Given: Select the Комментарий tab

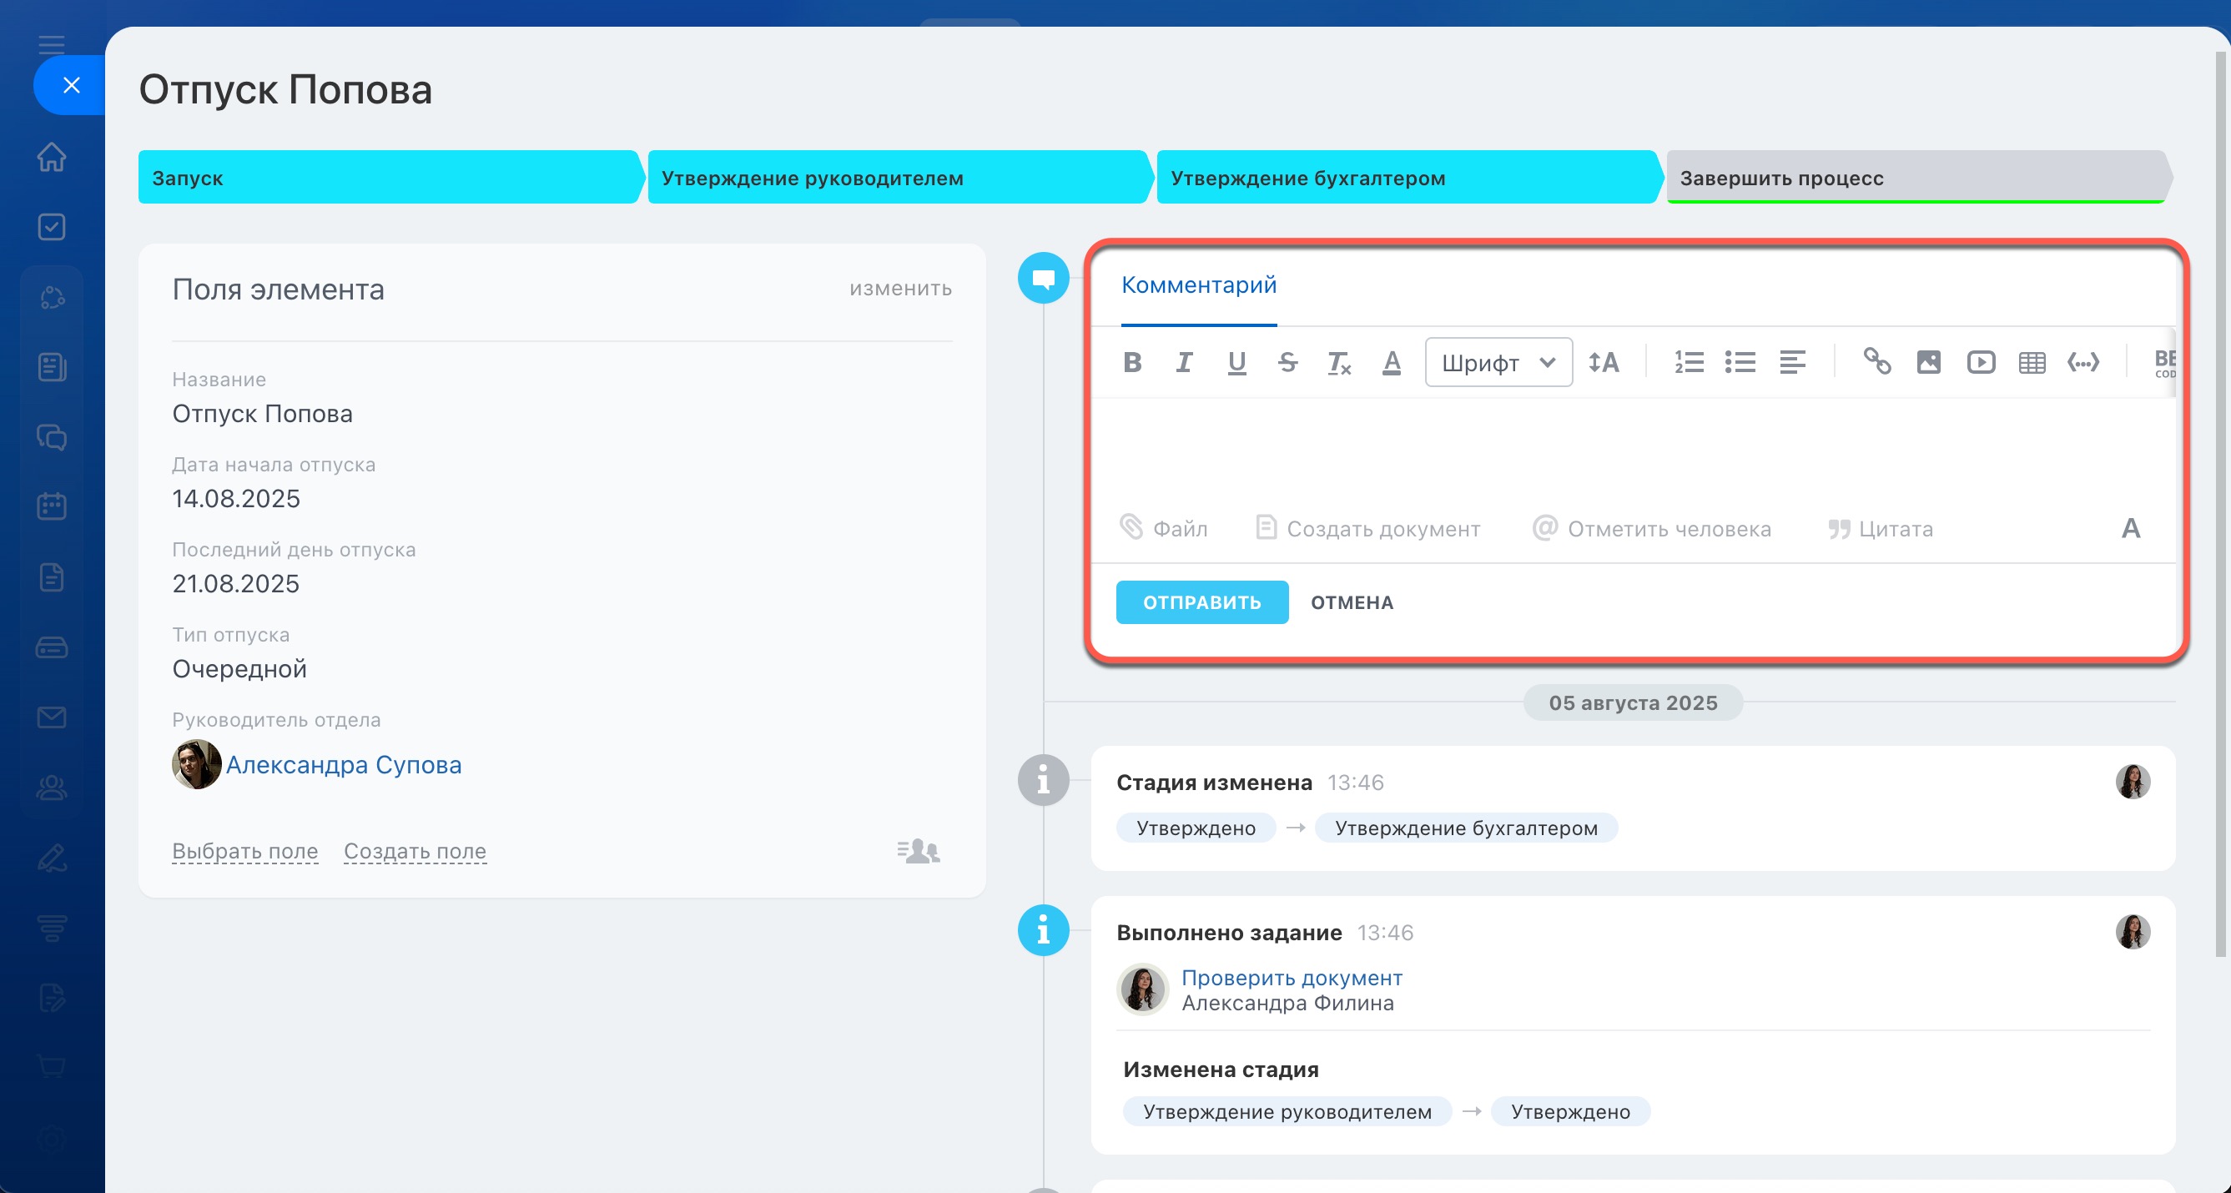Looking at the screenshot, I should coord(1199,284).
